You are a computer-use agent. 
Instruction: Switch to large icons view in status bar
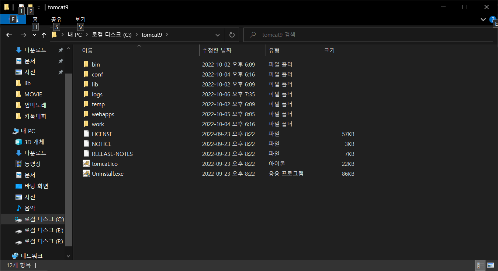tap(490, 265)
